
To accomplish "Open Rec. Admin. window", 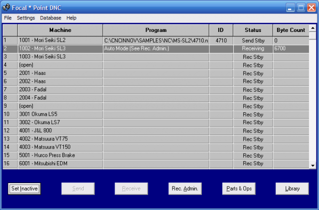I will pos(185,189).
